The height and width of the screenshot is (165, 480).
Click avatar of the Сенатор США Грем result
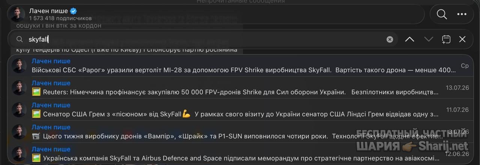click(19, 110)
